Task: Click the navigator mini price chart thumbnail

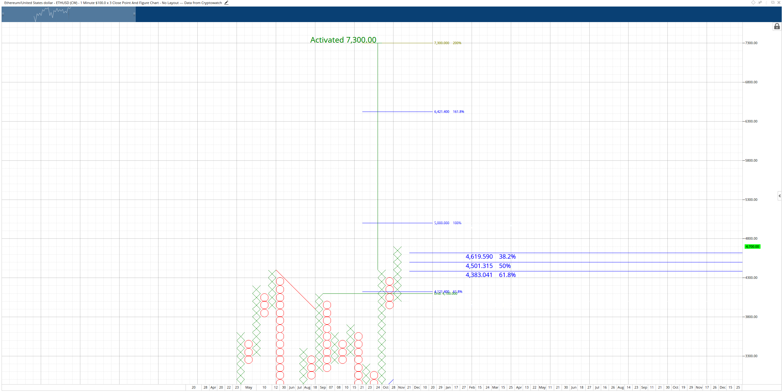Action: [x=52, y=14]
